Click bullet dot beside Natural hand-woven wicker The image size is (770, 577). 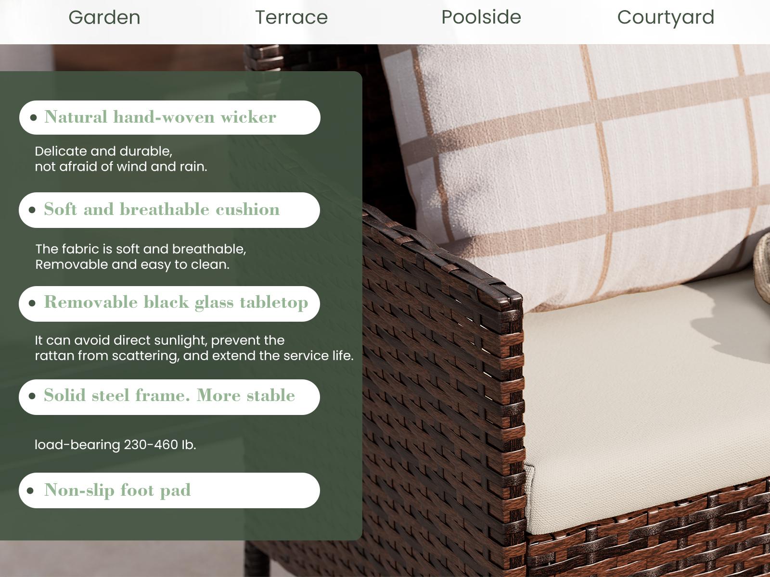click(x=33, y=117)
